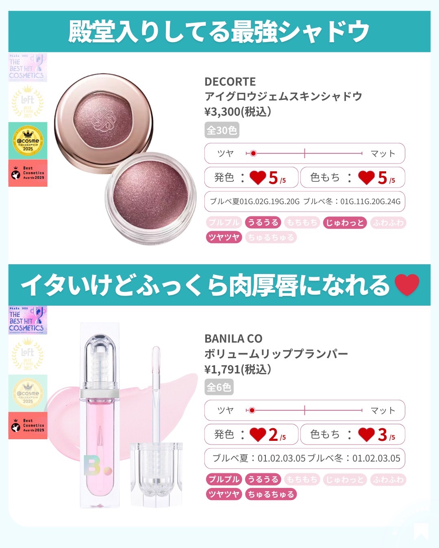Select the うるうる tag under DECORTE
The image size is (439, 548).
pyautogui.click(x=263, y=222)
